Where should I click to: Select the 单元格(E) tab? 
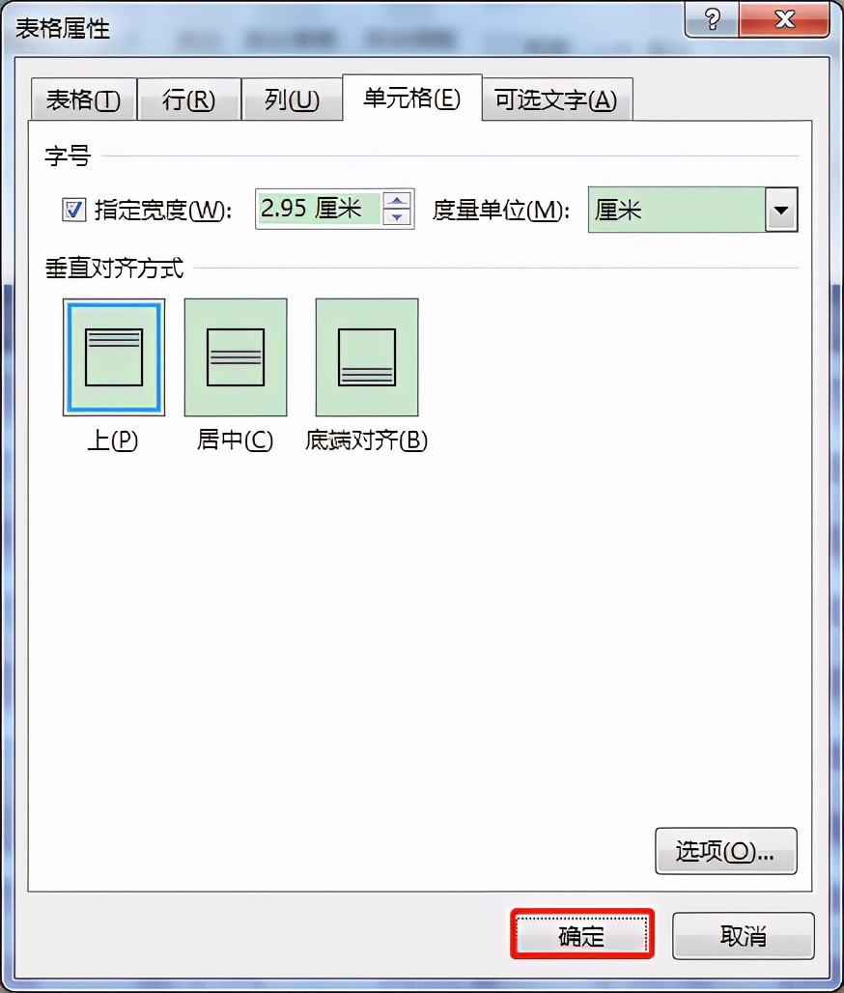point(412,98)
